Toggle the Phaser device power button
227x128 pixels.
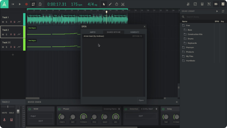pos(59,109)
